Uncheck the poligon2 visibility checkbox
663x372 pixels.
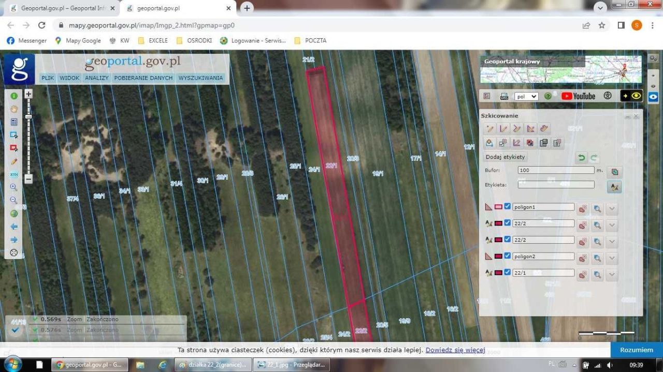click(508, 256)
